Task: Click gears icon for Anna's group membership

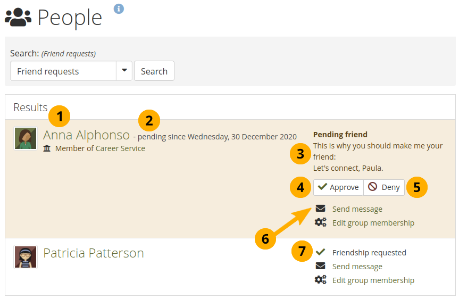Action: [x=320, y=223]
